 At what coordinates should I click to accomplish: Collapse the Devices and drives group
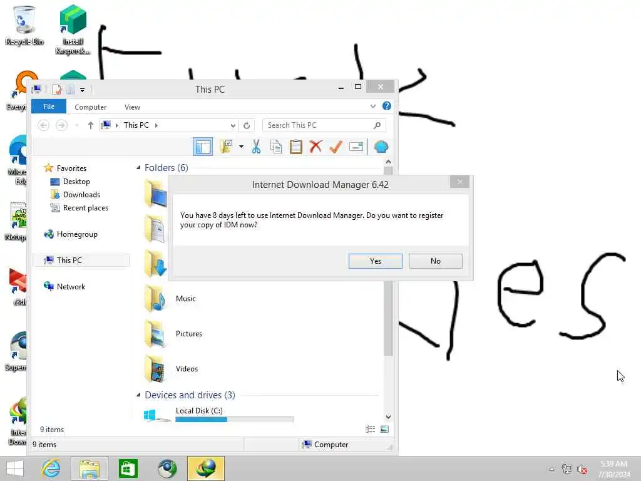coord(138,395)
